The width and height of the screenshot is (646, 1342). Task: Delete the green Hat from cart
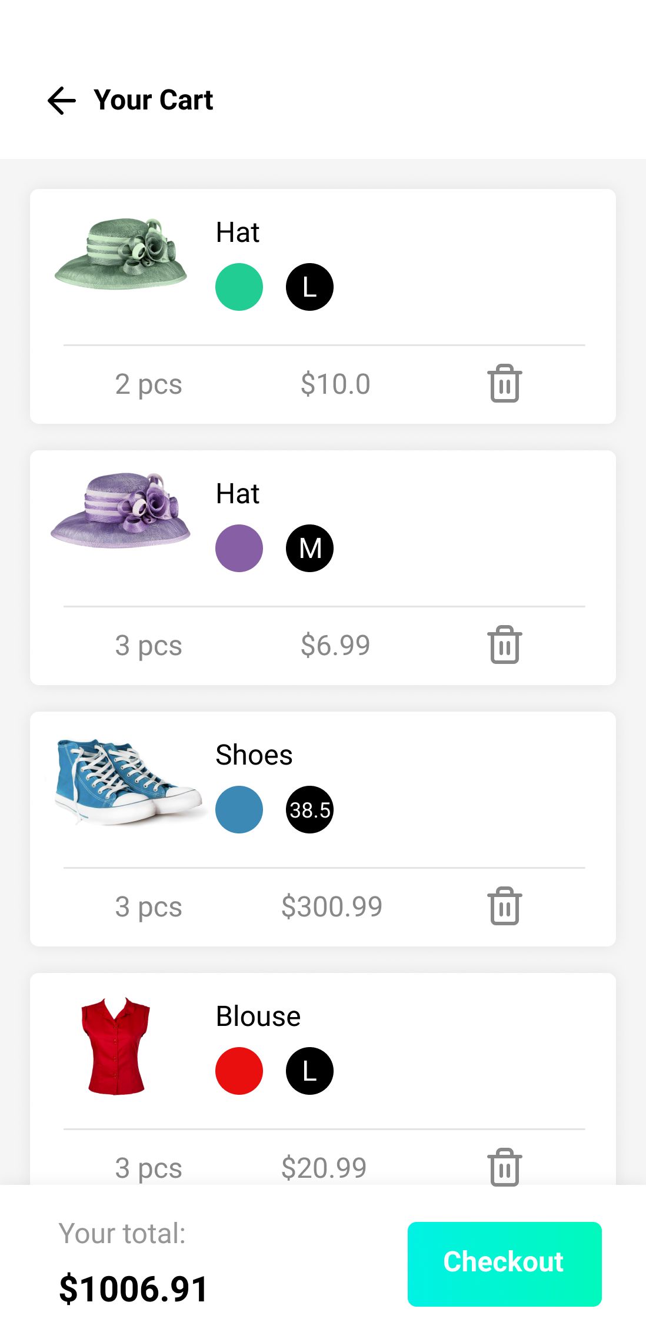(x=504, y=384)
